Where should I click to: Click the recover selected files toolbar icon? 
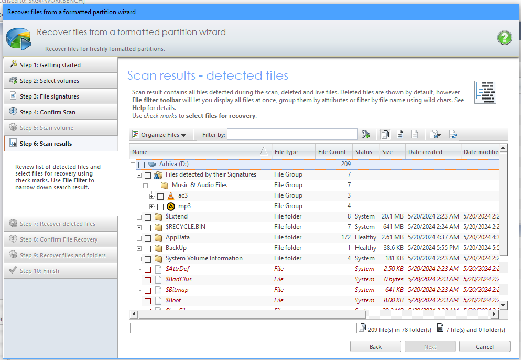(435, 135)
